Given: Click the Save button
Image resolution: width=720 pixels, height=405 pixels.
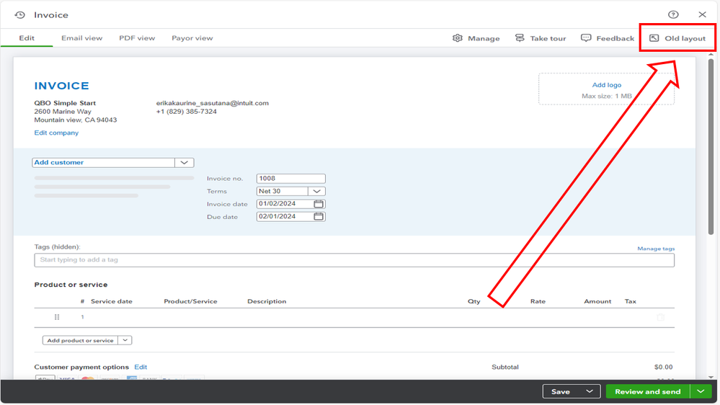Looking at the screenshot, I should (x=560, y=392).
